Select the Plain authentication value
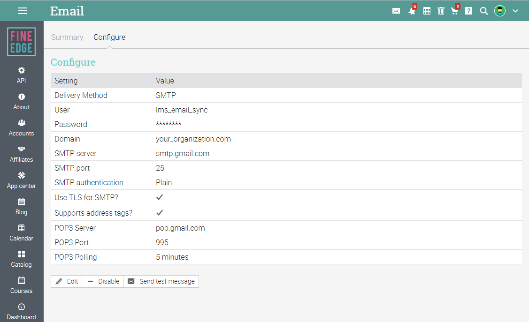Viewport: 529px width, 322px height. tap(164, 182)
